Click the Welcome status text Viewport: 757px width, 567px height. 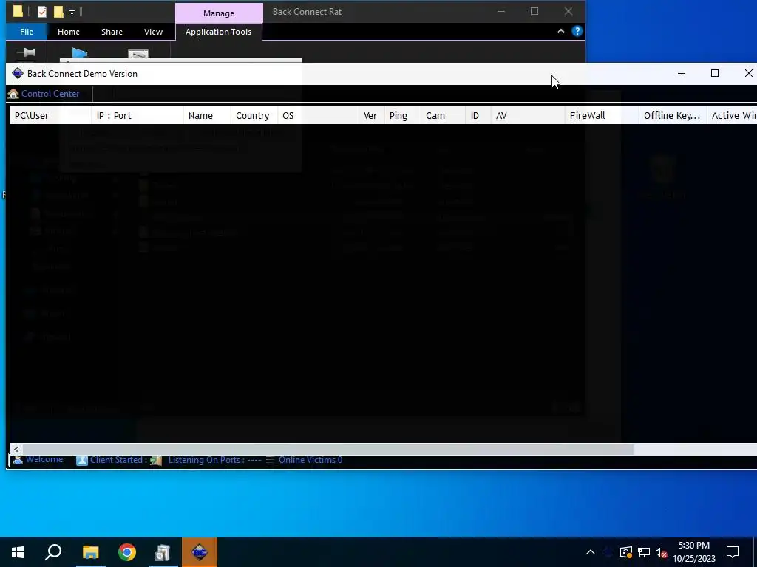click(44, 459)
